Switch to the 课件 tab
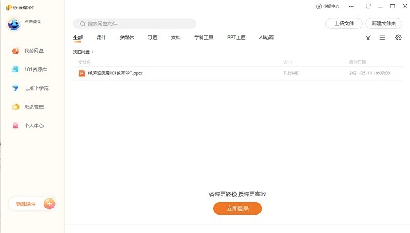410x233 pixels. pyautogui.click(x=101, y=38)
